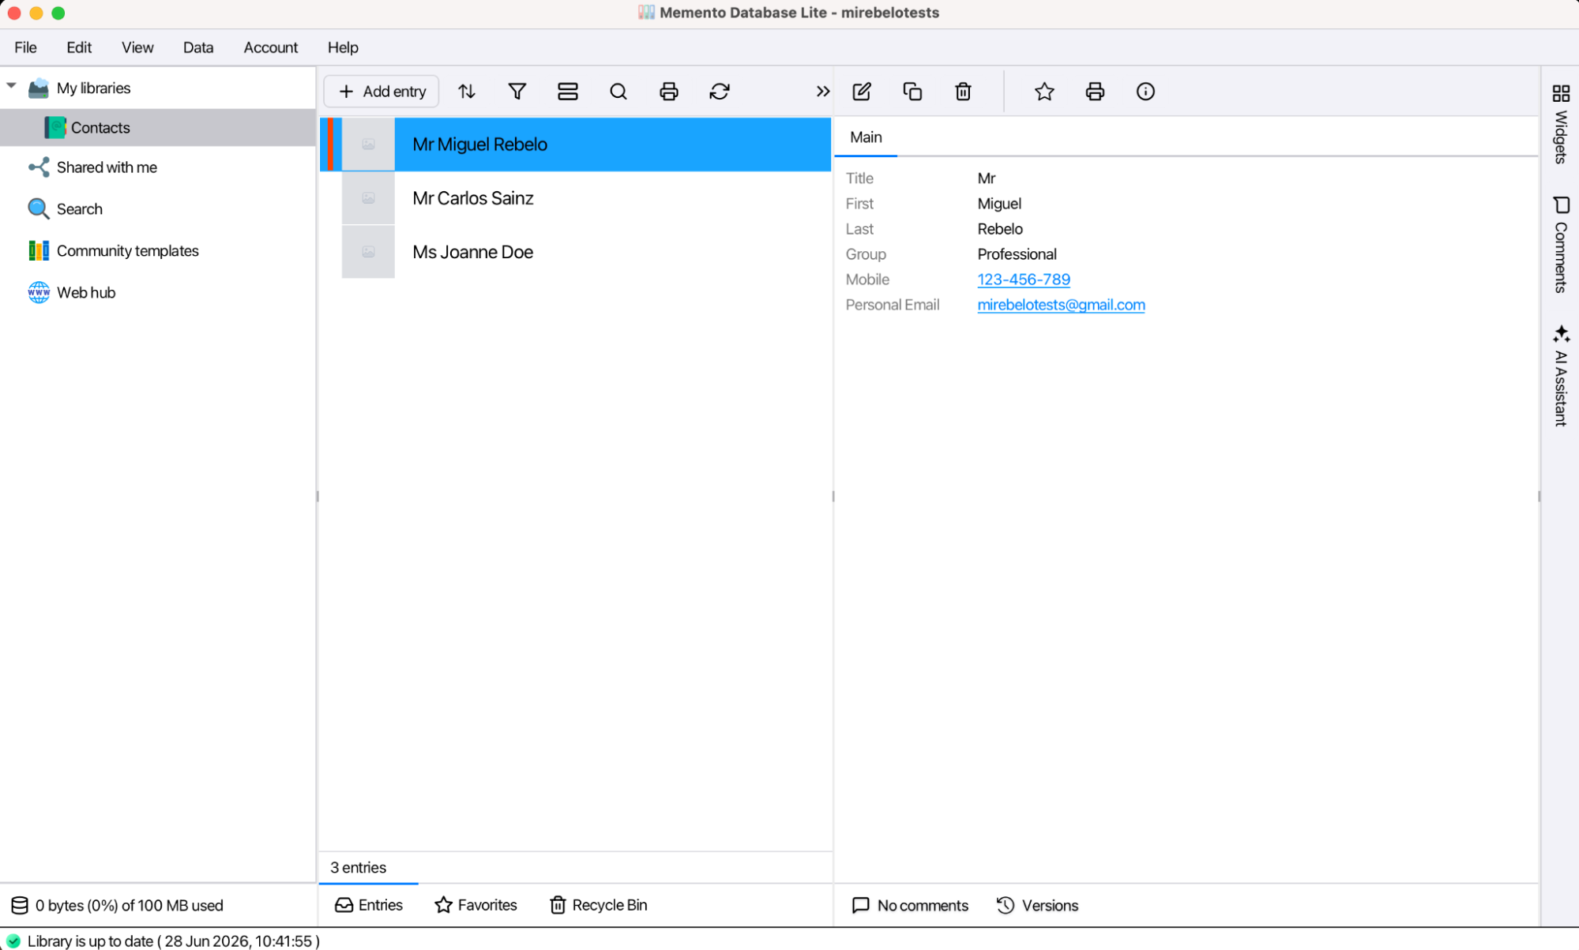Expand hidden toolbar items with double chevron

point(822,92)
